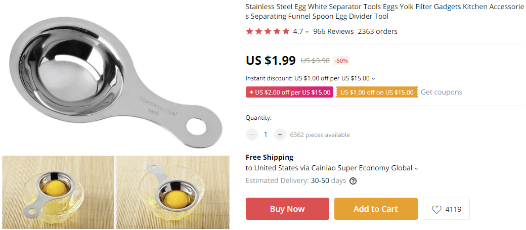The width and height of the screenshot is (526, 230).
Task: Expand the 4.7 rating breakdown chevron
Action: (307, 32)
